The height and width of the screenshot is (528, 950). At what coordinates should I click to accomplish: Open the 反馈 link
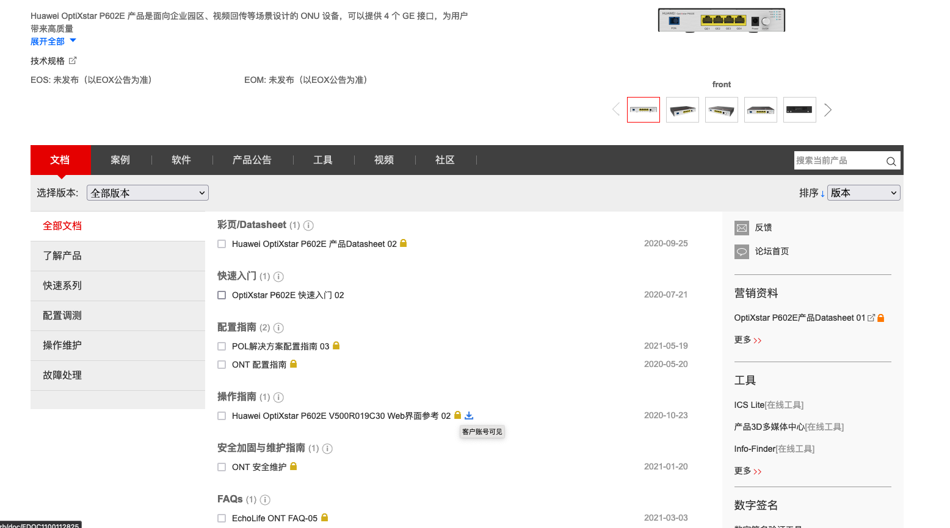click(x=763, y=227)
